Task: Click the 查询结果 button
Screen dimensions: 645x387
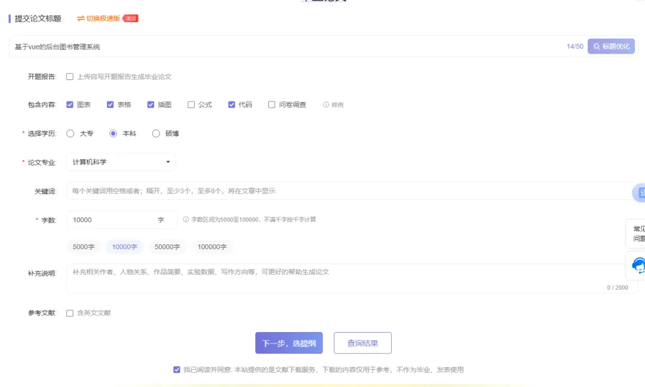Action: pyautogui.click(x=363, y=343)
